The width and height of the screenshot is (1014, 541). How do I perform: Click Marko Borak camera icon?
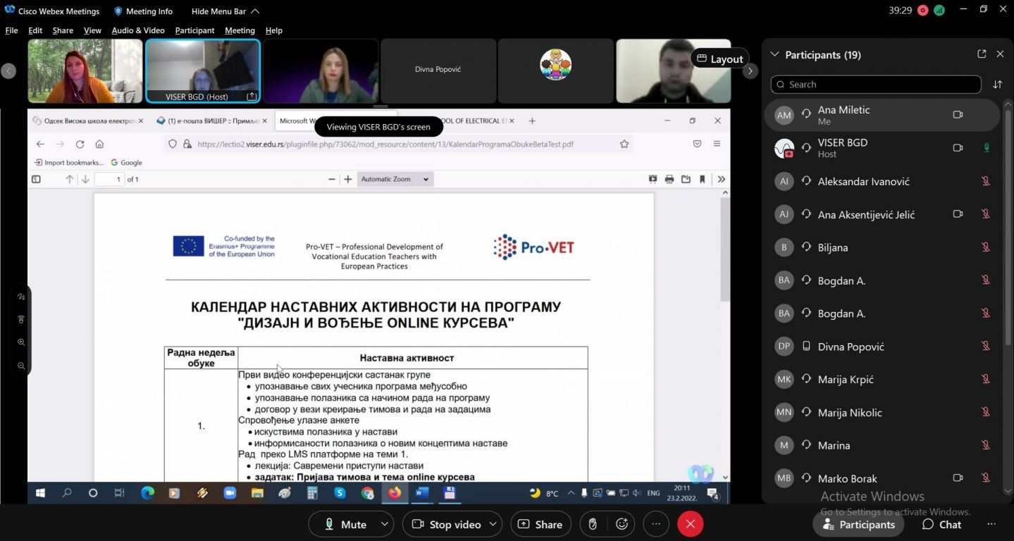[958, 478]
